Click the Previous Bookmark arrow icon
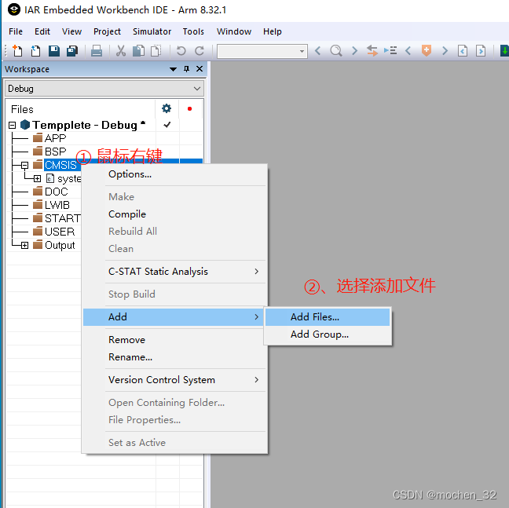509x508 pixels. [x=408, y=51]
